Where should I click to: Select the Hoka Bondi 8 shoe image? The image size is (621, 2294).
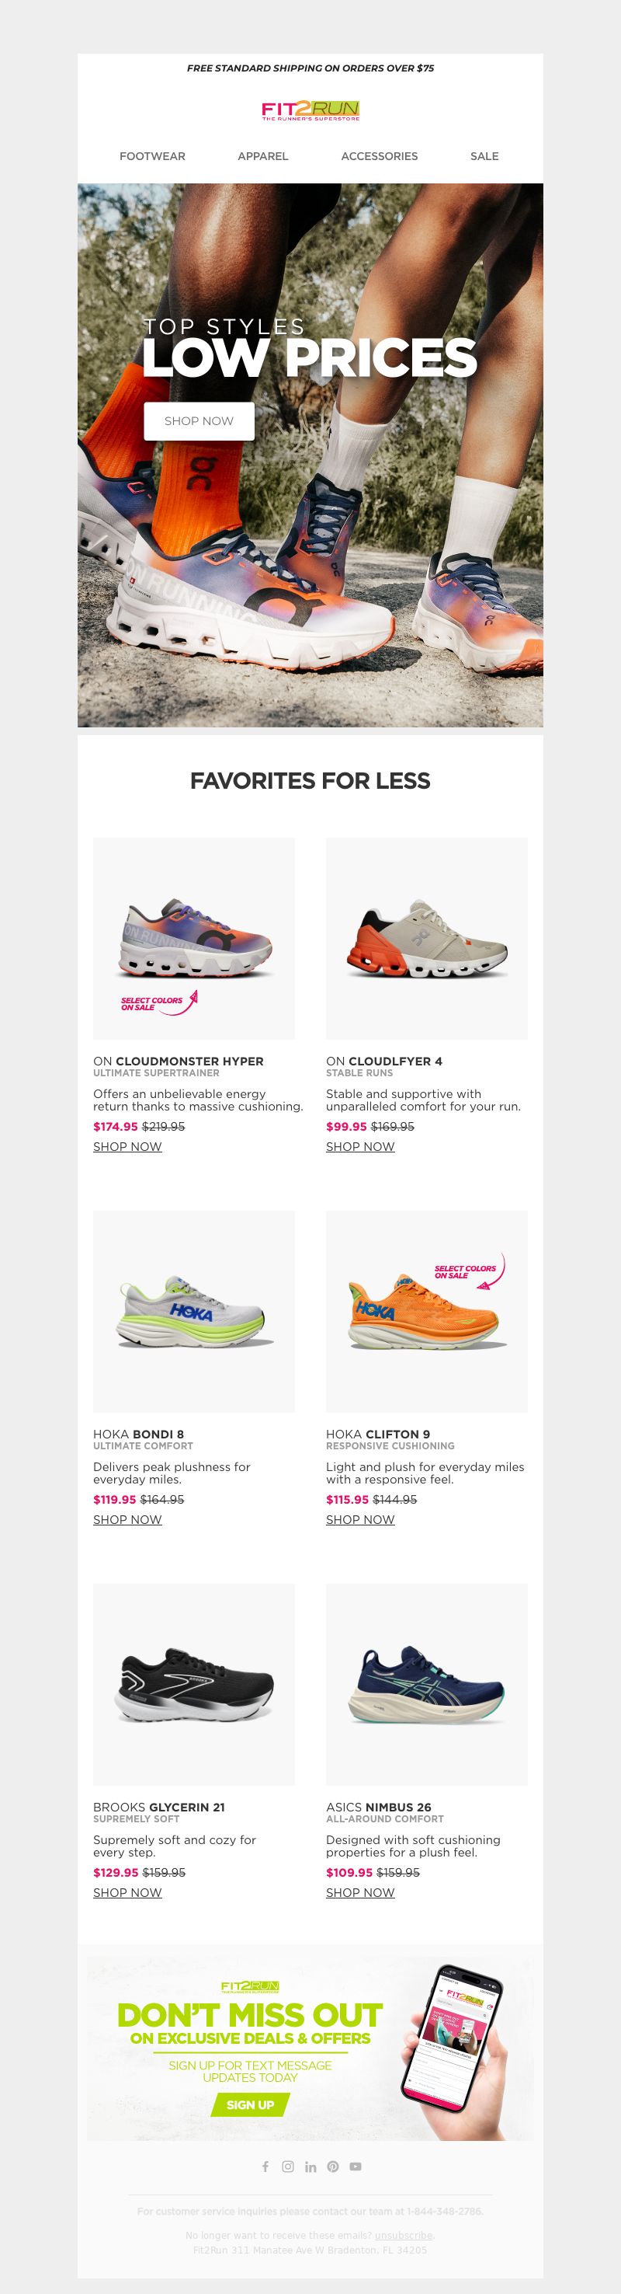tap(194, 1311)
